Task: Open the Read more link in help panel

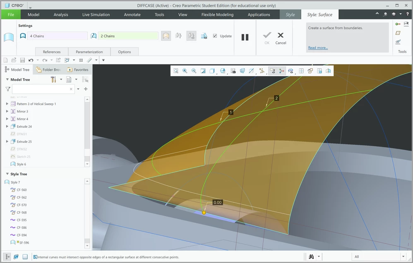Action: [317, 48]
